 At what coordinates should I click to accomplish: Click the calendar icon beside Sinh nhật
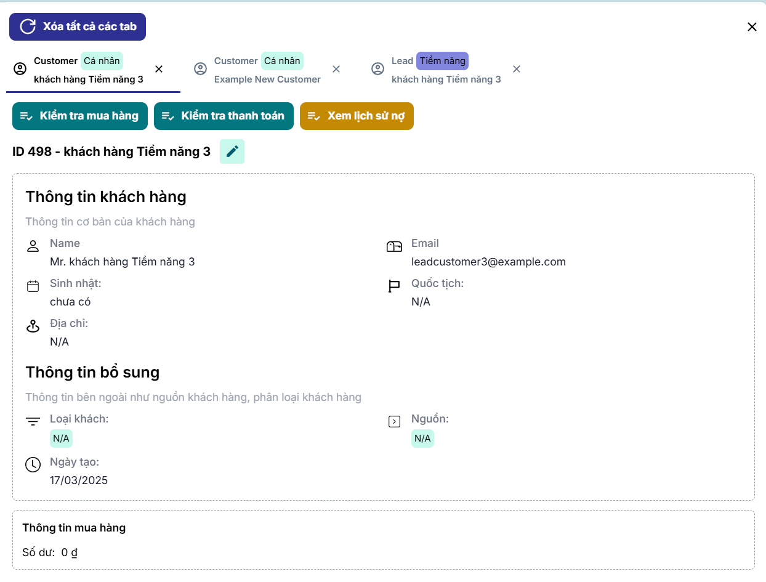pyautogui.click(x=33, y=286)
